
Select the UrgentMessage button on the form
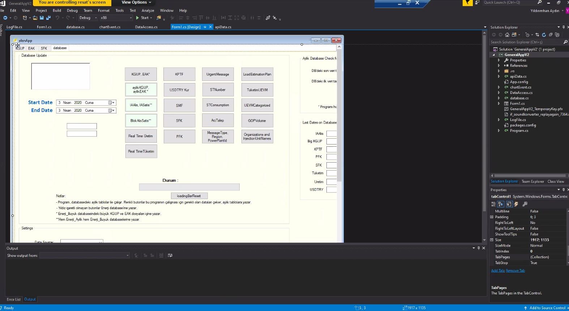coord(218,74)
